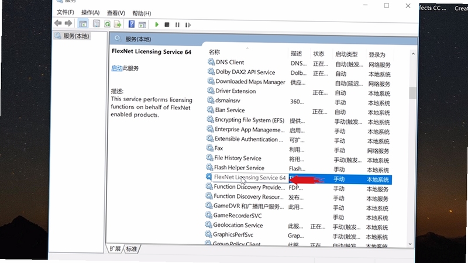Screen dimensions: 468x263
Task: Click the Fax service gear icon
Action: [x=210, y=148]
